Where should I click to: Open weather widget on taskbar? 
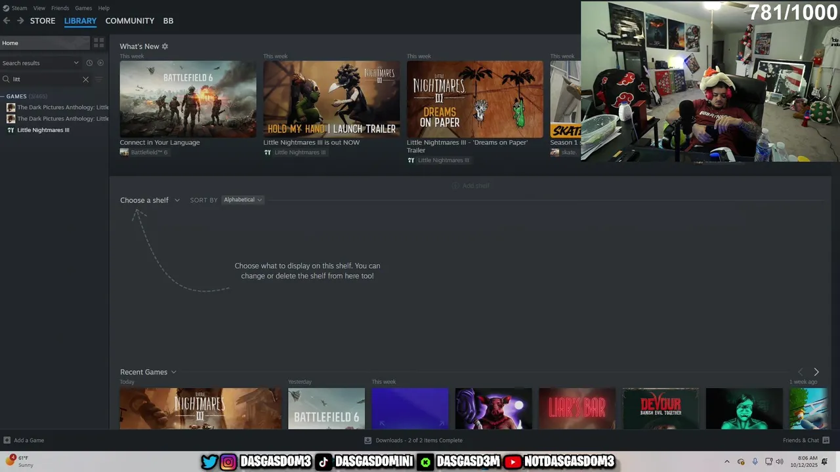(20, 462)
